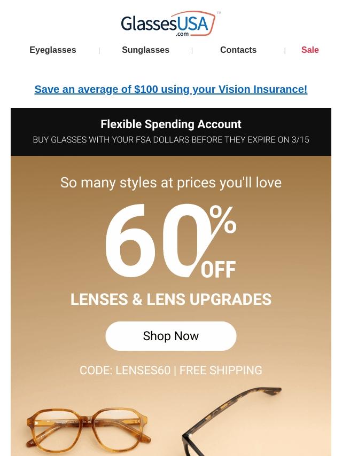Click the Flexible Spending Account heading

[x=171, y=124]
